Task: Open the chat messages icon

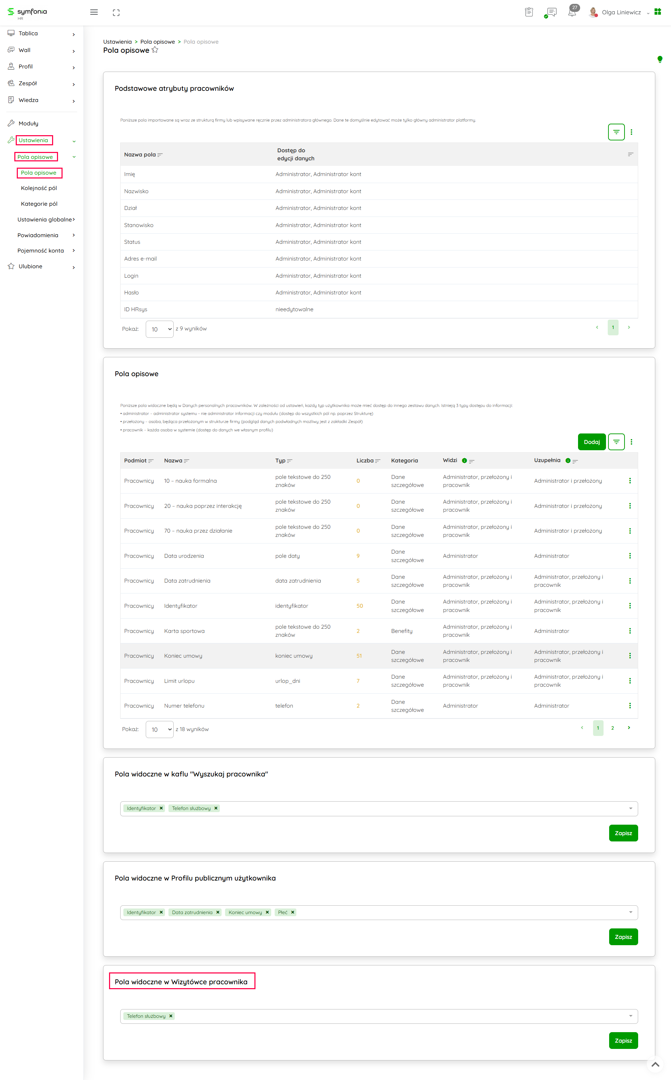Action: tap(551, 12)
